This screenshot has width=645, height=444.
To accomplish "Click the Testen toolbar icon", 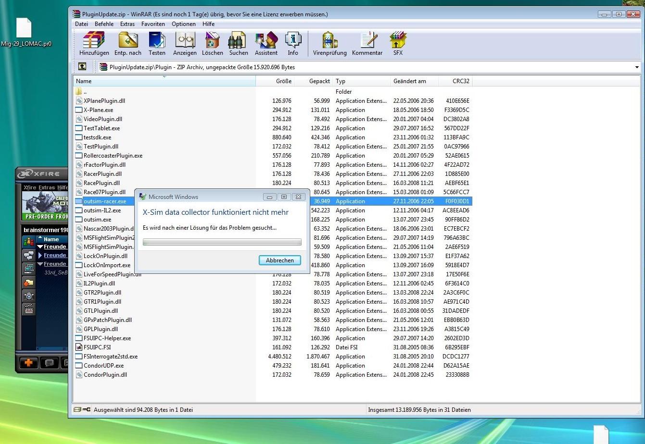I will point(157,44).
